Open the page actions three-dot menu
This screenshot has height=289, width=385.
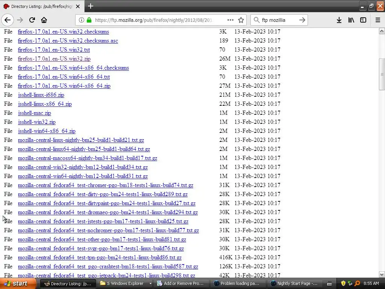(x=230, y=20)
